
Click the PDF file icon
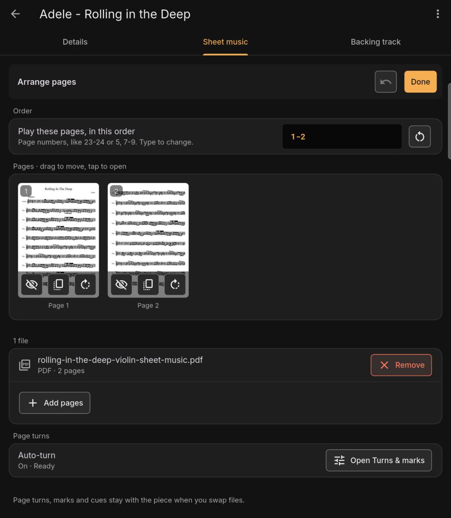(x=25, y=365)
